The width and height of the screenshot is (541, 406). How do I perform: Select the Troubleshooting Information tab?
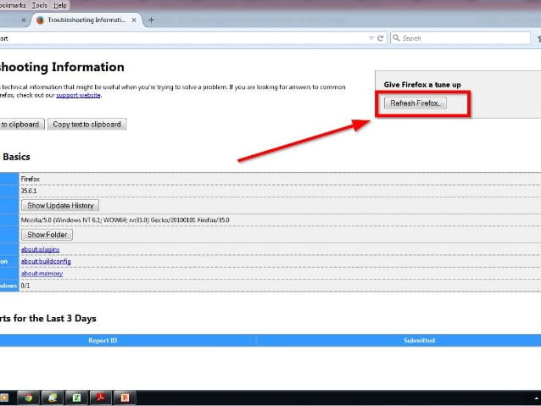point(86,20)
